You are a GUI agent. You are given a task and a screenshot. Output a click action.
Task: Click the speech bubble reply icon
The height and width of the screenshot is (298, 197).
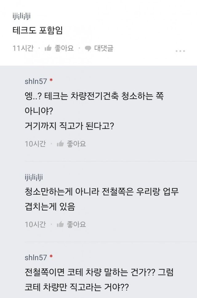click(x=88, y=48)
